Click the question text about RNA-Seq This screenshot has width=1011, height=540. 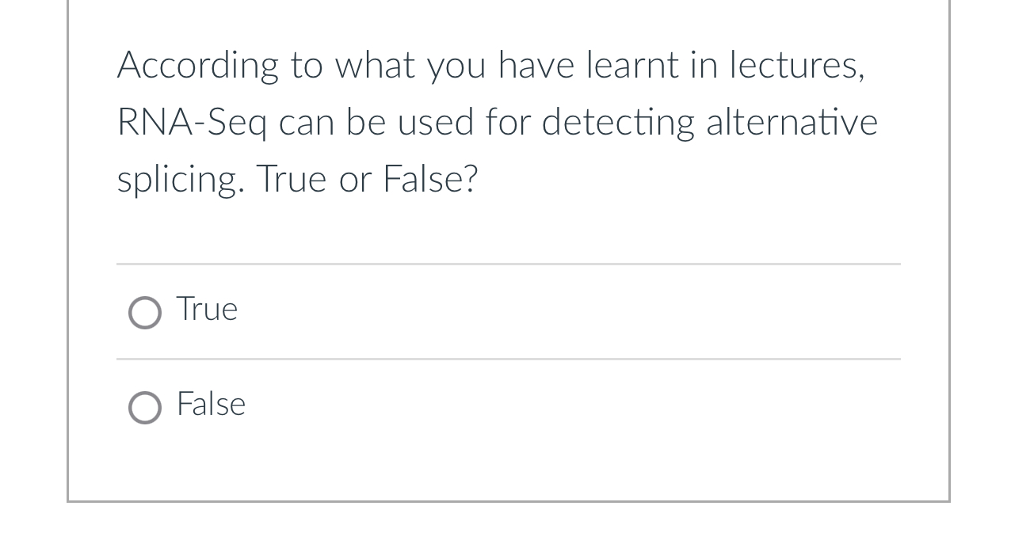(491, 121)
